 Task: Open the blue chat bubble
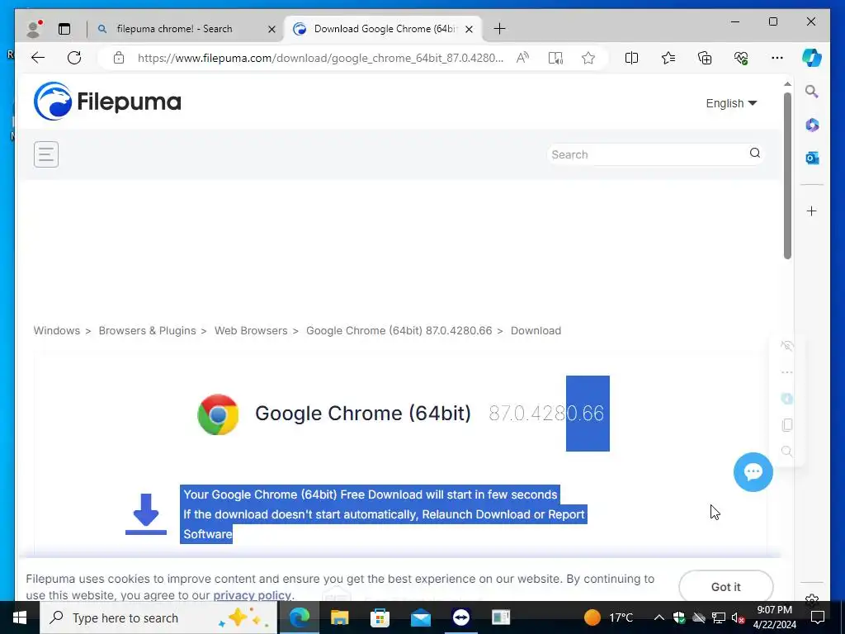point(753,471)
